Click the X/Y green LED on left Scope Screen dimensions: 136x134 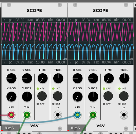[38, 89]
